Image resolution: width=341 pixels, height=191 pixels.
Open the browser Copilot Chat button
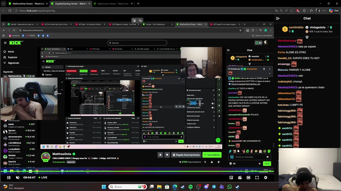334,11
